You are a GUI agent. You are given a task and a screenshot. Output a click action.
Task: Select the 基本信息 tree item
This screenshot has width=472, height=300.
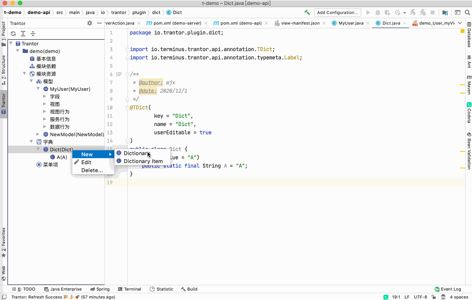click(43, 59)
